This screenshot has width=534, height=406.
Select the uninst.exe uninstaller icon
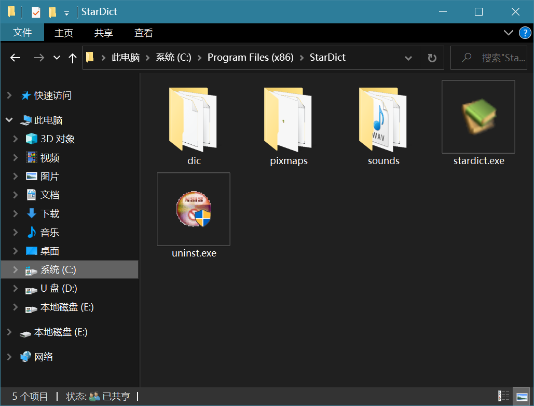point(194,209)
